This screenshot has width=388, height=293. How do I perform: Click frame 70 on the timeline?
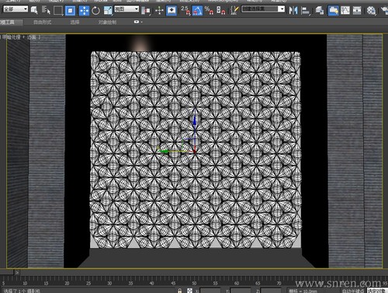point(279,283)
